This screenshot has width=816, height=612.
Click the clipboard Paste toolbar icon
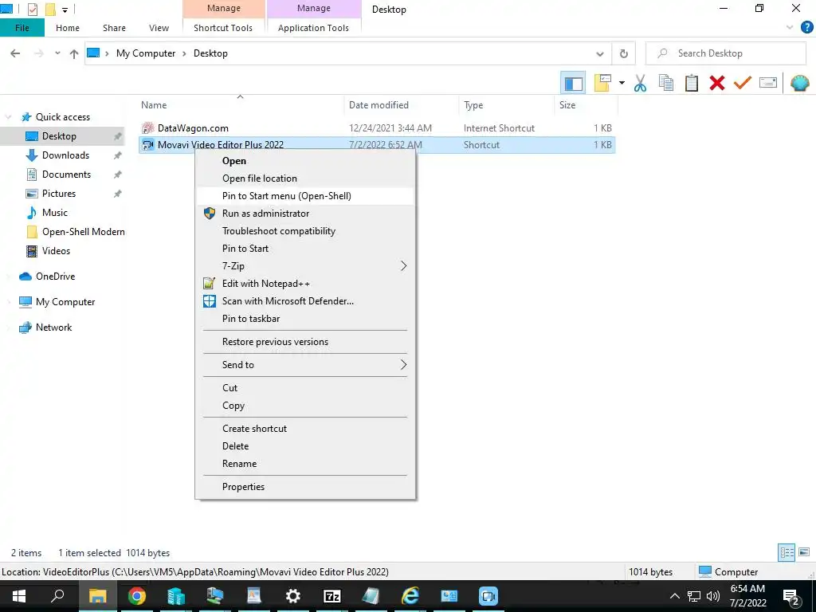(691, 83)
